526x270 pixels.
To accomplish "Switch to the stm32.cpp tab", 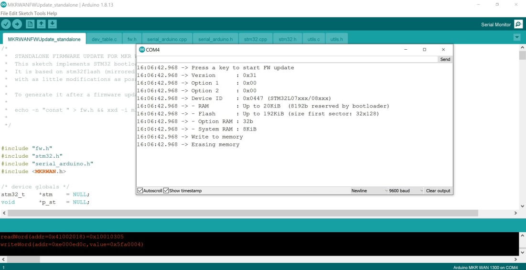I will (x=255, y=39).
